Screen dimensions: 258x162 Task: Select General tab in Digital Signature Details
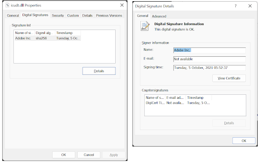tap(142, 16)
